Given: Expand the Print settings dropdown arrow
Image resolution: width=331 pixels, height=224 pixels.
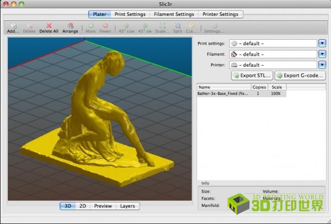Looking at the screenshot, I should point(322,44).
